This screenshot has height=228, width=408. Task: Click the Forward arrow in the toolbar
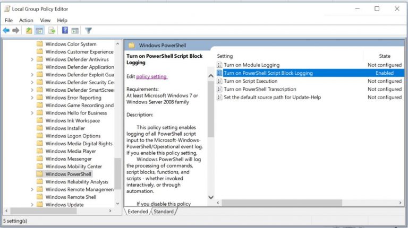[x=16, y=31]
